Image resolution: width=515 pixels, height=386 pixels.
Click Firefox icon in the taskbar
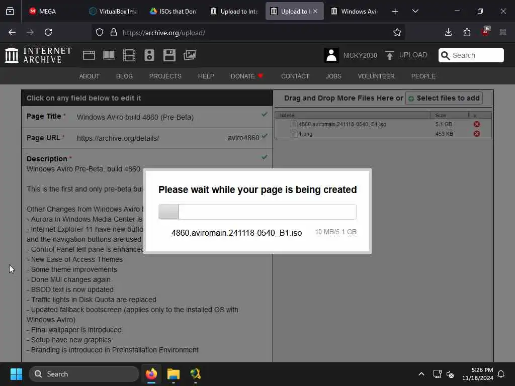[151, 374]
